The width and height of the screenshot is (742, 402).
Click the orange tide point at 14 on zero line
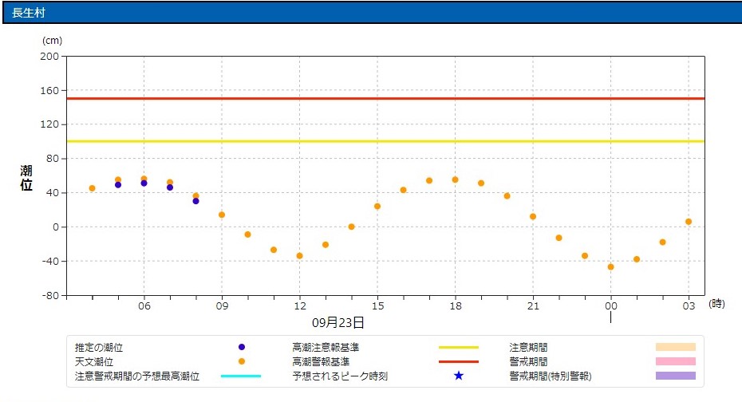click(x=352, y=227)
